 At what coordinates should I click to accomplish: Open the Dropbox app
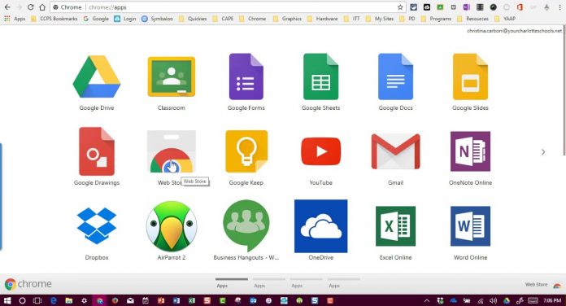click(97, 225)
